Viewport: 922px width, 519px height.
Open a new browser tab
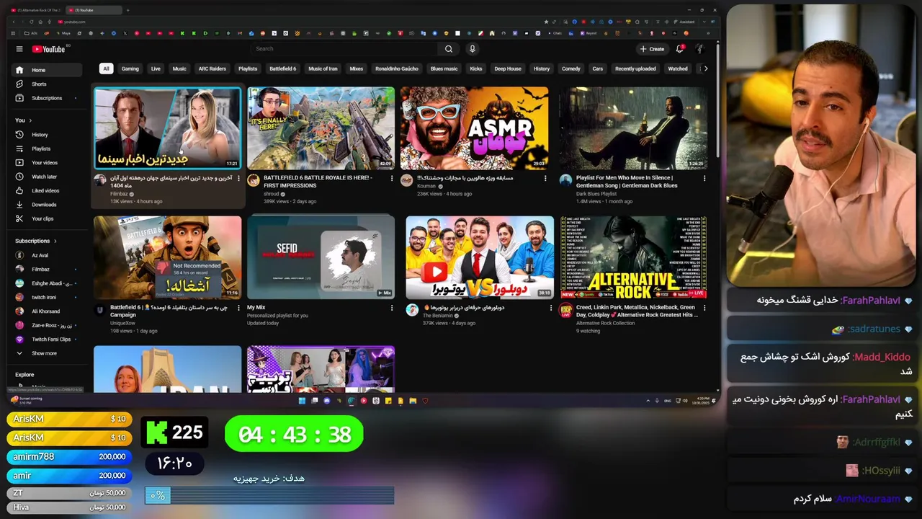click(x=128, y=10)
